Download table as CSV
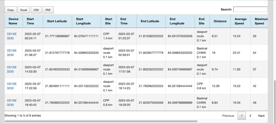This screenshot has width=276, height=124. pyautogui.click(x=36, y=10)
